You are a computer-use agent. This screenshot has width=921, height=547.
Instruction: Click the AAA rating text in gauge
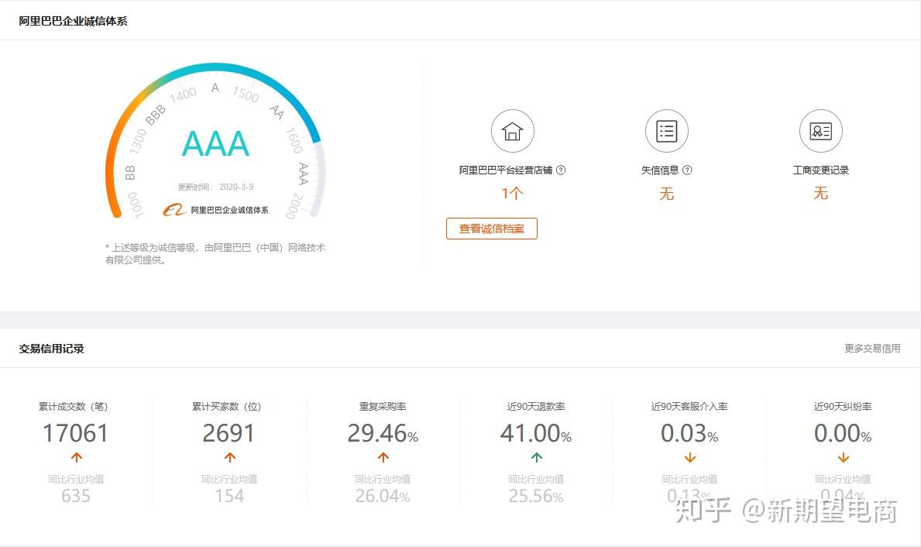pyautogui.click(x=215, y=144)
